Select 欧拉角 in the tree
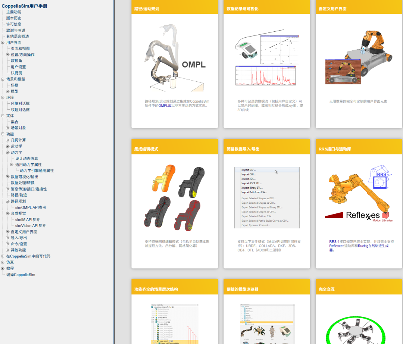Screen dimensions: 403x344 [16, 61]
